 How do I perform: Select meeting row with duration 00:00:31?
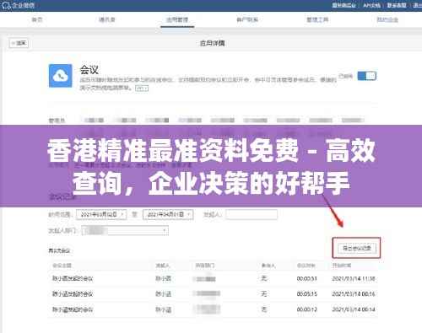coord(213,279)
